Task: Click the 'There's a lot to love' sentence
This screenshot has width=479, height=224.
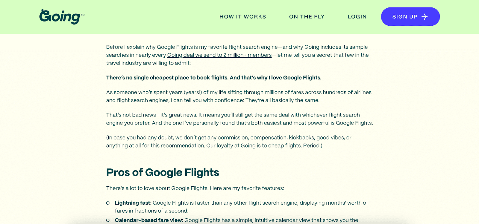Action: coord(195,188)
